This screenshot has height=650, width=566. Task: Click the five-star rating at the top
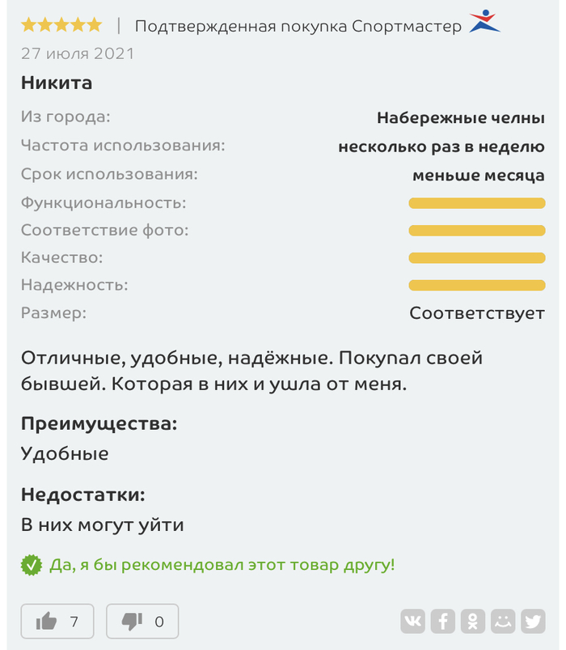(x=61, y=25)
